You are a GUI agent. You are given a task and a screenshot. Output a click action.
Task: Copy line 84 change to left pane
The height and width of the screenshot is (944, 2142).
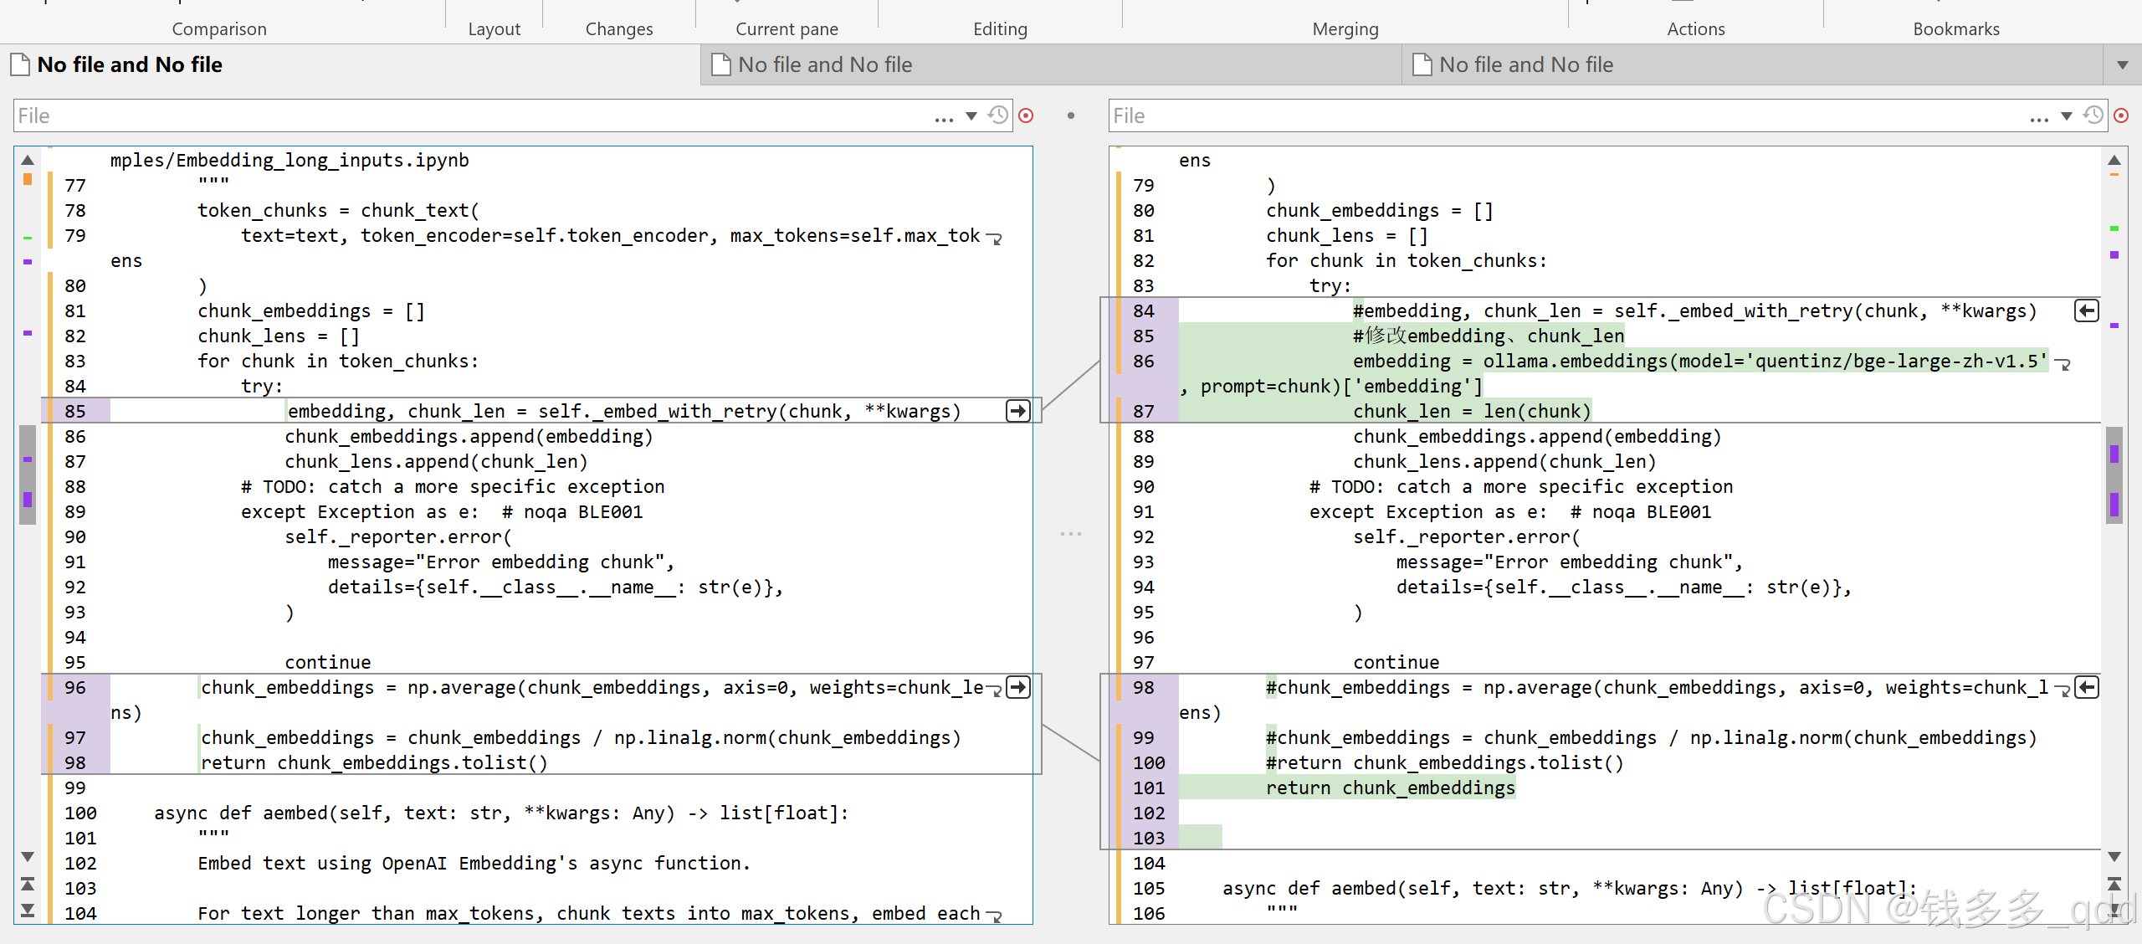coord(2087,310)
